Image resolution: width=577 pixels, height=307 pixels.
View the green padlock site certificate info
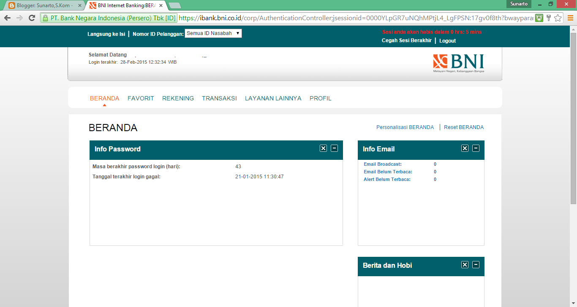(x=45, y=18)
